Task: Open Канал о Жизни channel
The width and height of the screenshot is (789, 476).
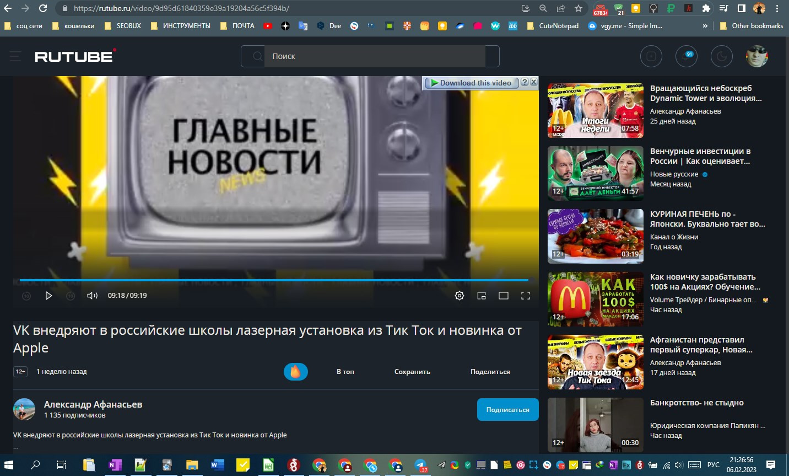Action: [674, 237]
